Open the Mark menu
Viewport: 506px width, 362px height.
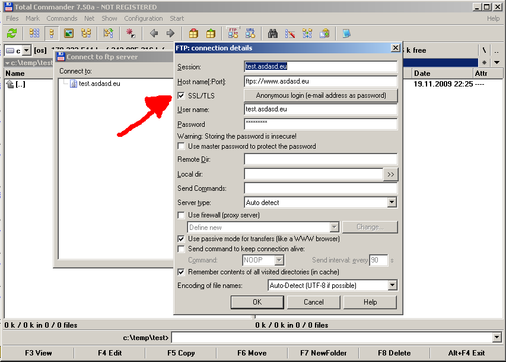click(33, 18)
